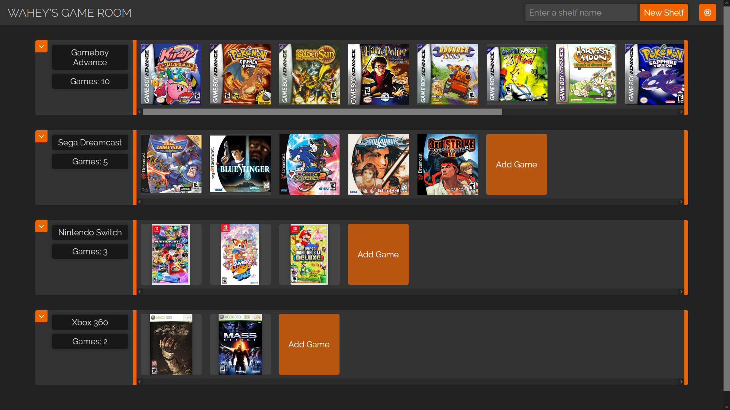
Task: Focus the shelf name input field
Action: coord(581,13)
